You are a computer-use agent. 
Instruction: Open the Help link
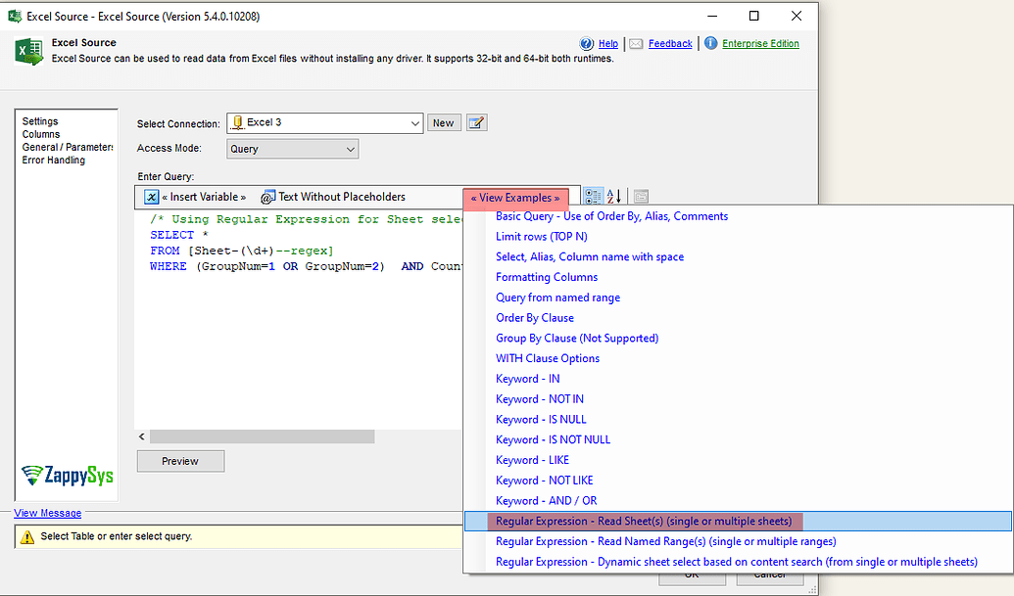607,44
